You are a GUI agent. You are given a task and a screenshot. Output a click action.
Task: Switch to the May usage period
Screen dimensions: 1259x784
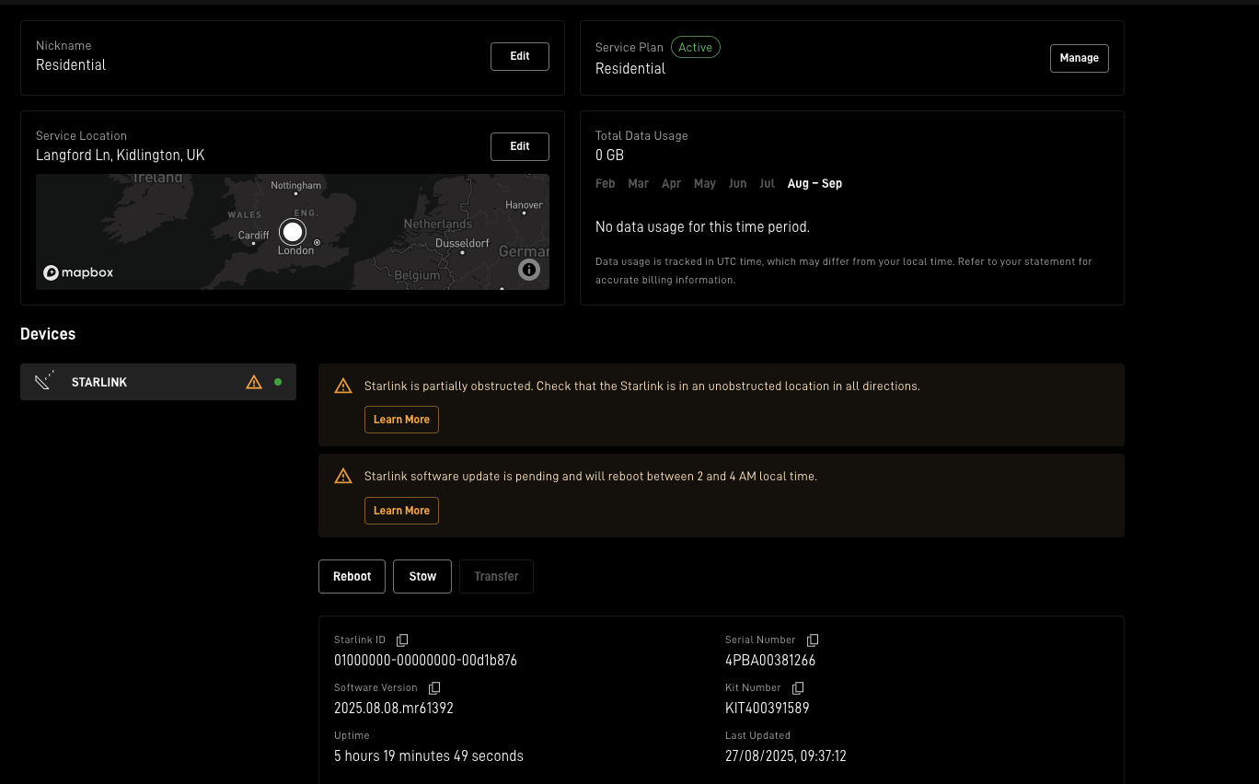[704, 184]
